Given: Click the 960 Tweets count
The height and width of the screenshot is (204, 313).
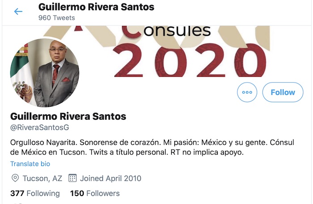Looking at the screenshot, I should tap(57, 18).
